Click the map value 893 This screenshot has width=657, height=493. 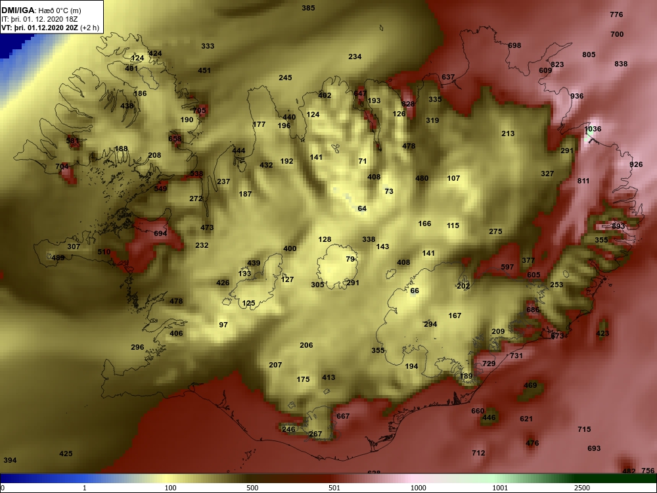click(x=618, y=226)
